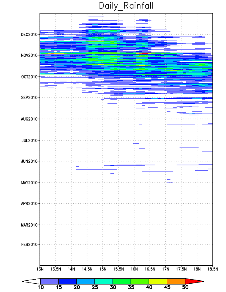This screenshot has height=292, width=226.
Task: Click the colorbar value 25
Action: (95, 287)
